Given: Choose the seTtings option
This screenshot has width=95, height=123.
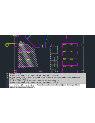Looking at the screenshot, I should pos(30,87).
